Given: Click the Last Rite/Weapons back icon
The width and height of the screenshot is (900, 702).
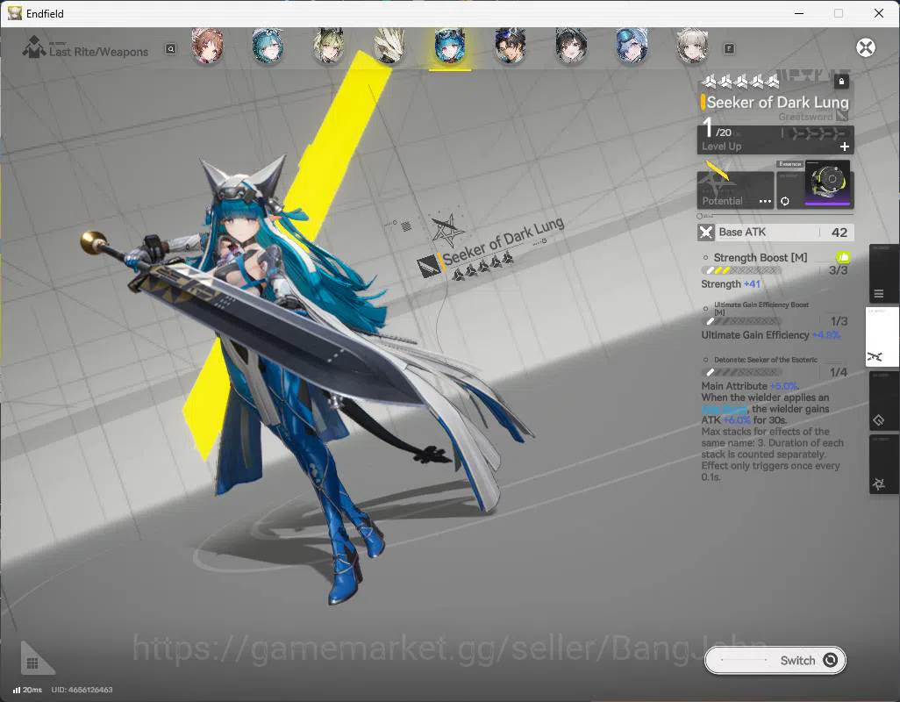Looking at the screenshot, I should pos(34,47).
